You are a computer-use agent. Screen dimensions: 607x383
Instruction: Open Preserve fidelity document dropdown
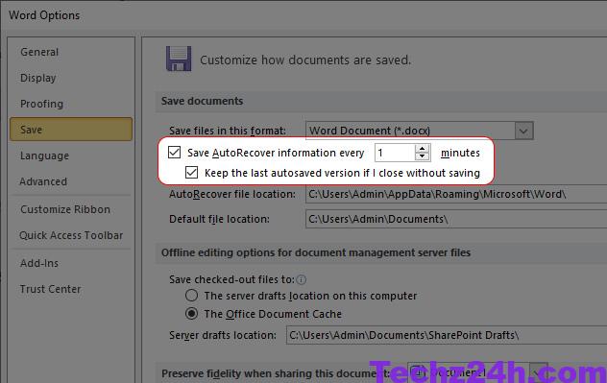point(539,372)
